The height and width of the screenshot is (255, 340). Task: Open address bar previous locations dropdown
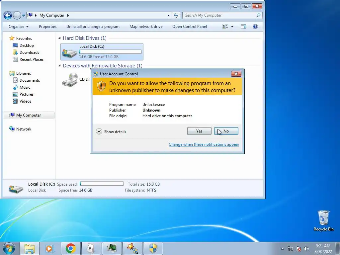[168, 15]
